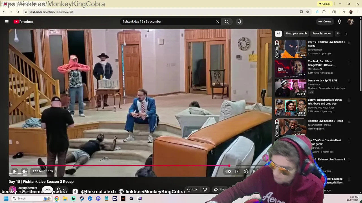Viewport: 362px width, 203px height.
Task: Click the taskbar Search box
Action: click(x=31, y=198)
